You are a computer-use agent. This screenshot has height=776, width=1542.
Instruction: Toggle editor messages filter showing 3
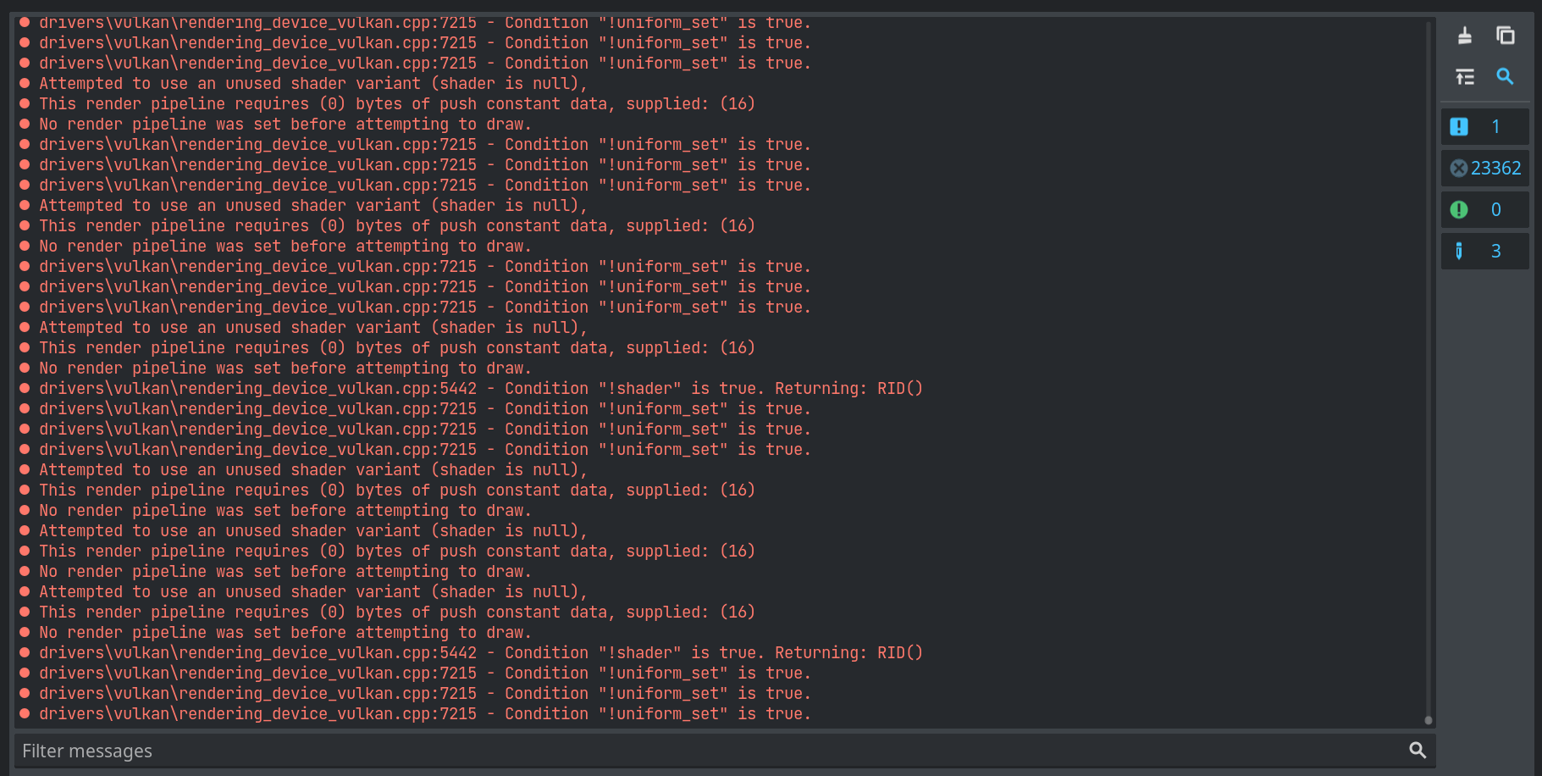click(1485, 251)
